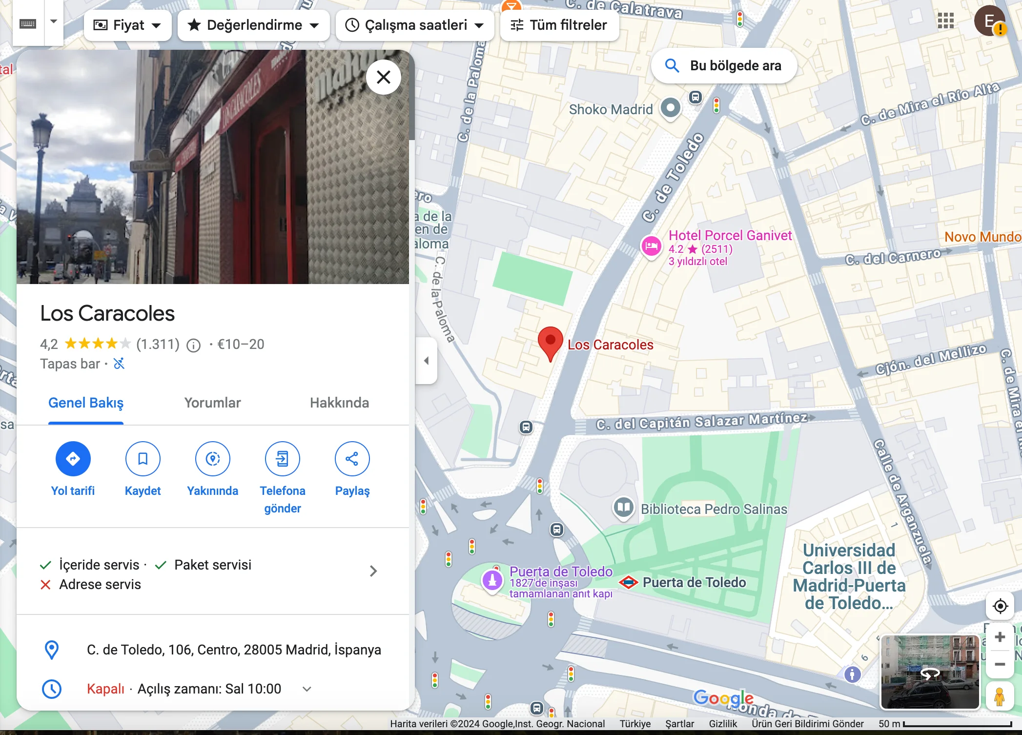Open Google apps grid icon
1022x735 pixels.
click(946, 20)
